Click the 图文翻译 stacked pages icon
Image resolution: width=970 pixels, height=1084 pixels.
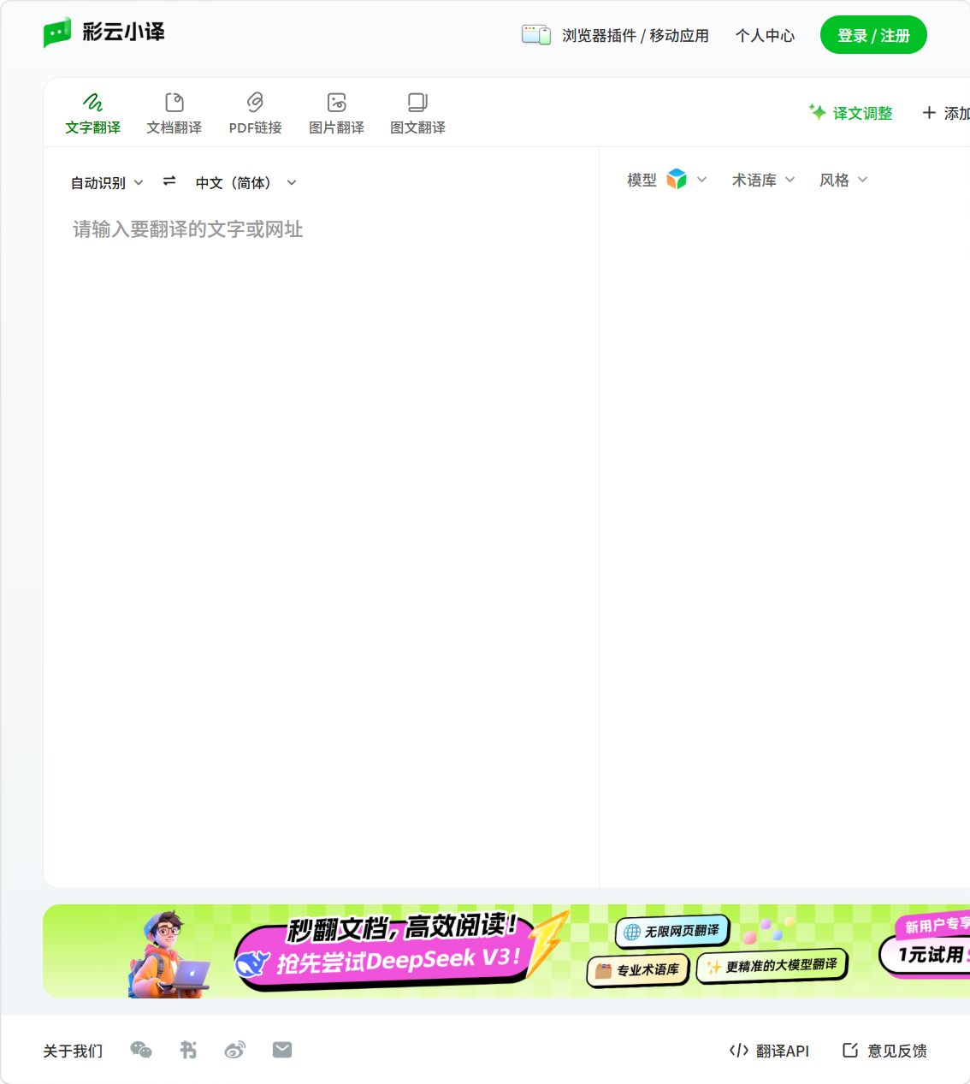coord(417,103)
